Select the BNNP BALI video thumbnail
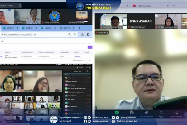This screenshot has height=125, width=187. pyautogui.click(x=27, y=16)
